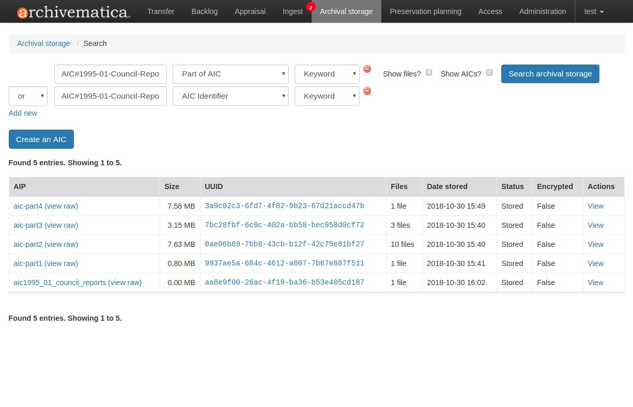633x407 pixels.
Task: Go to the Transfer tab
Action: tap(161, 11)
